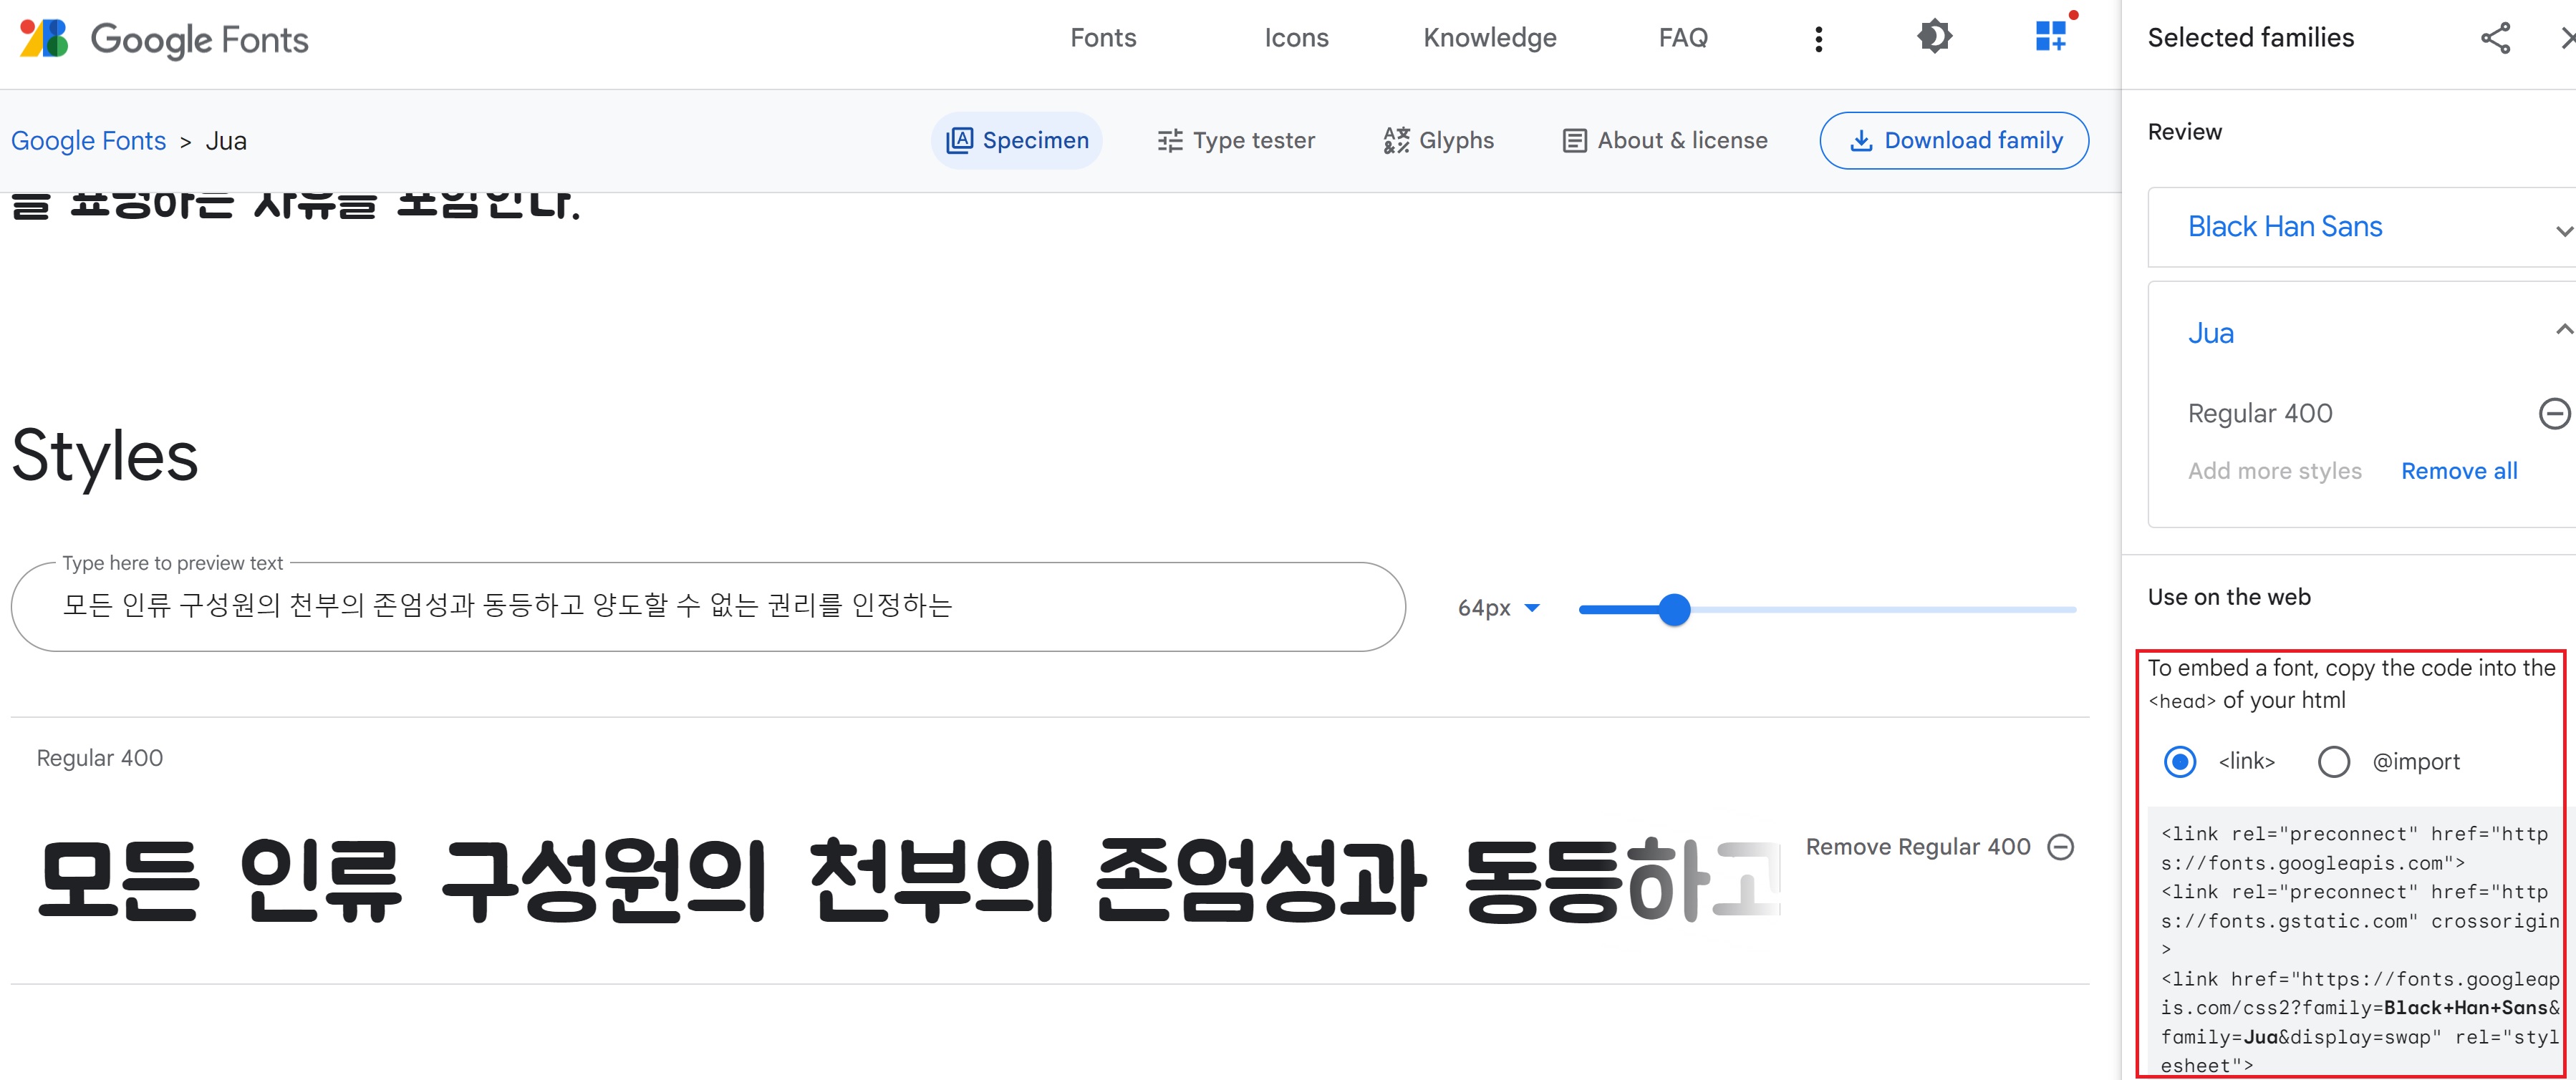2576x1080 pixels.
Task: Click Remove all in the Jua card
Action: (x=2458, y=470)
